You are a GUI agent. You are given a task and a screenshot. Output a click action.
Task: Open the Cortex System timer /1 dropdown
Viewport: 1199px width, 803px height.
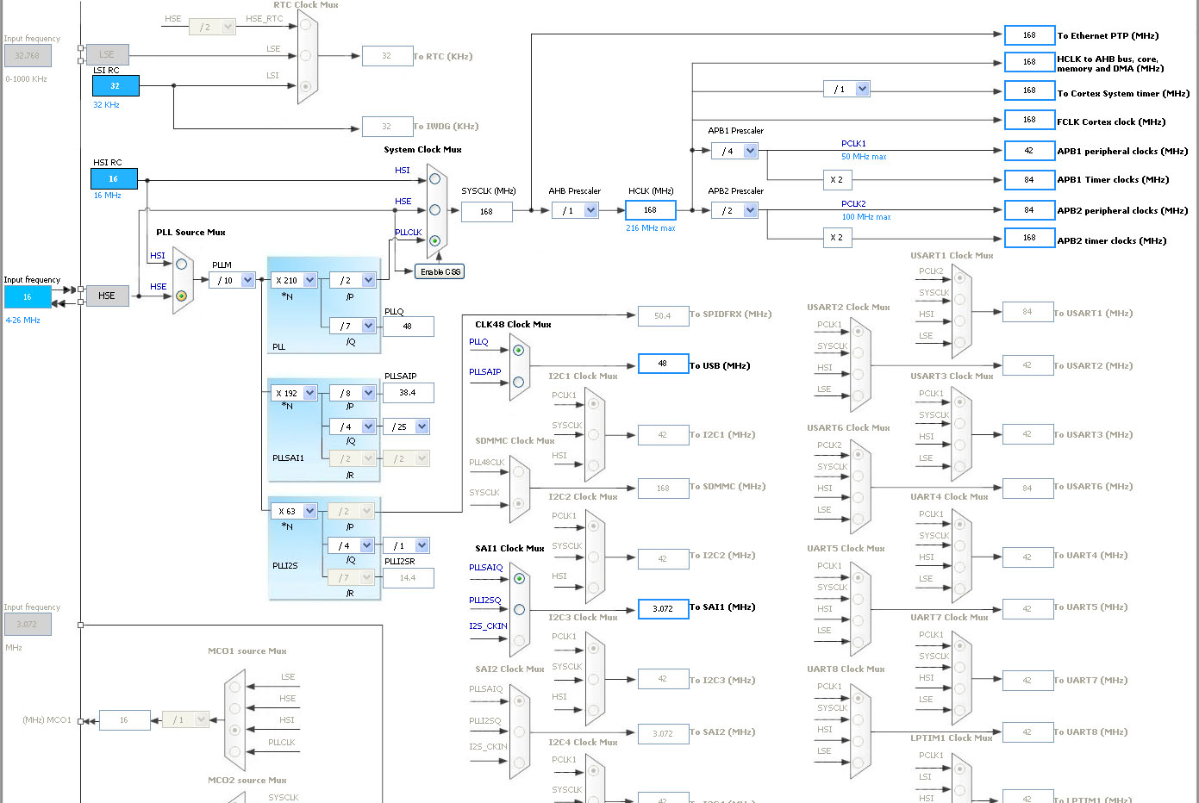863,89
